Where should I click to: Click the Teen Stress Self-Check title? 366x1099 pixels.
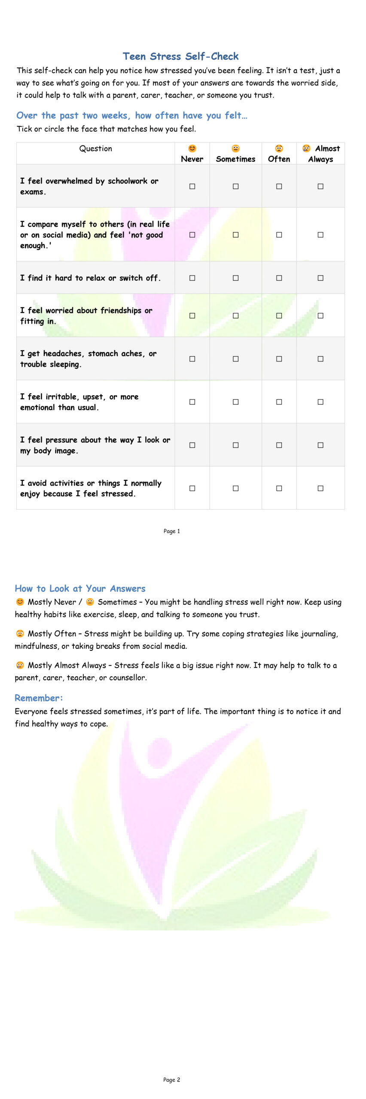pyautogui.click(x=180, y=56)
